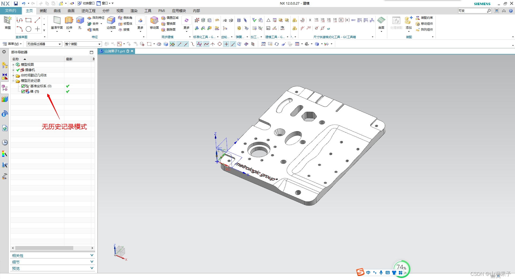Switch to 逆向工程 ribbon tab
The width and height of the screenshot is (515, 279).
tap(89, 11)
